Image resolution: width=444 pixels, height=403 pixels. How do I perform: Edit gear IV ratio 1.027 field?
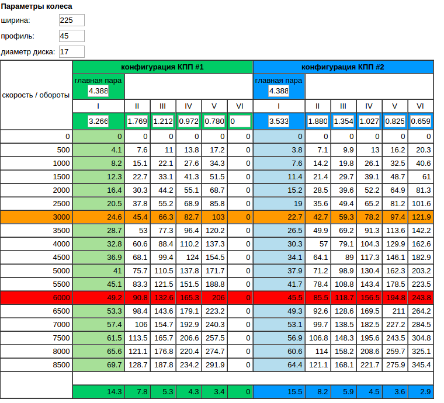pyautogui.click(x=369, y=121)
